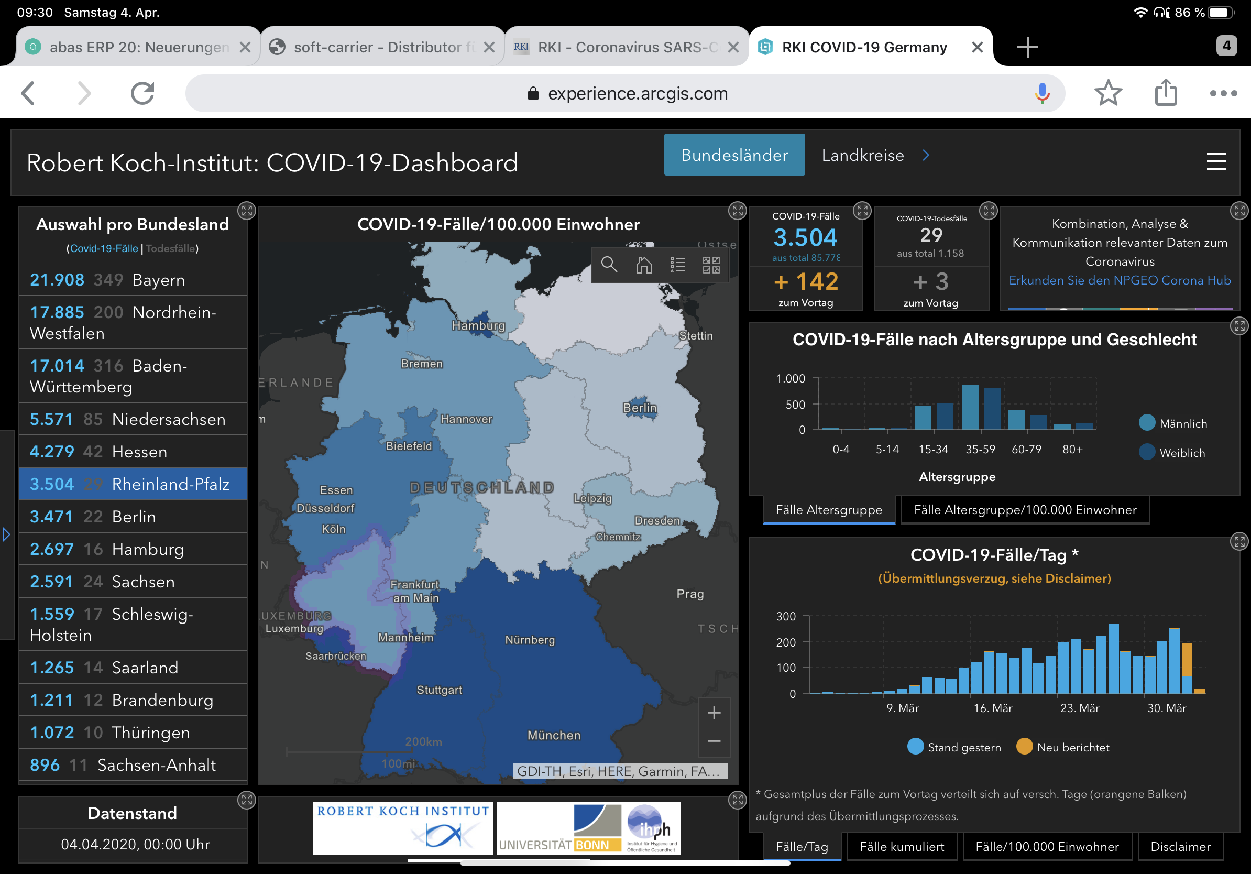Maximize the Auswahl pro Bundesland panel
This screenshot has height=874, width=1251.
[247, 211]
